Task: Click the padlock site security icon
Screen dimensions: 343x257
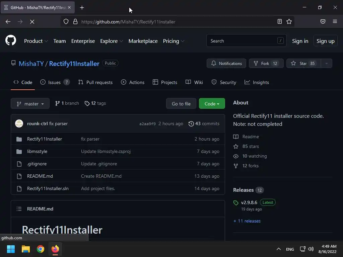Action: [75, 22]
